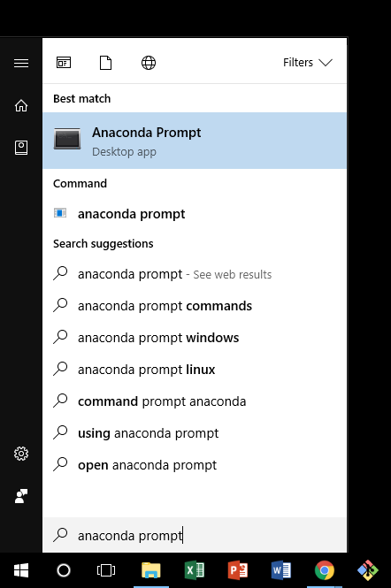
Task: Select anaconda prompt See web results
Action: tap(195, 274)
